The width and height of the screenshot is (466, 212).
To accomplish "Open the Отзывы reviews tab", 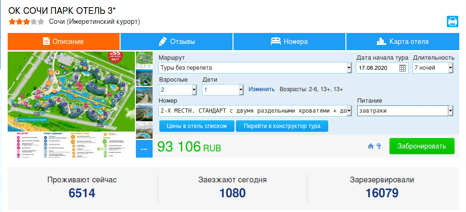I will pyautogui.click(x=176, y=42).
